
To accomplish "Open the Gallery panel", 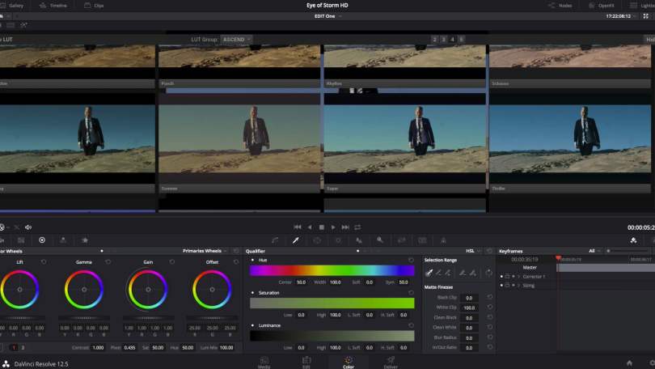I will tap(12, 6).
